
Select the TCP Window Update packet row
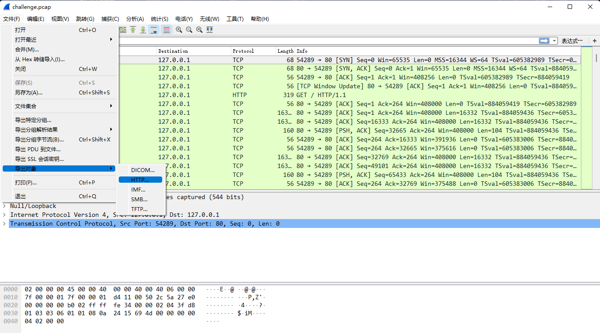pyautogui.click(x=349, y=86)
